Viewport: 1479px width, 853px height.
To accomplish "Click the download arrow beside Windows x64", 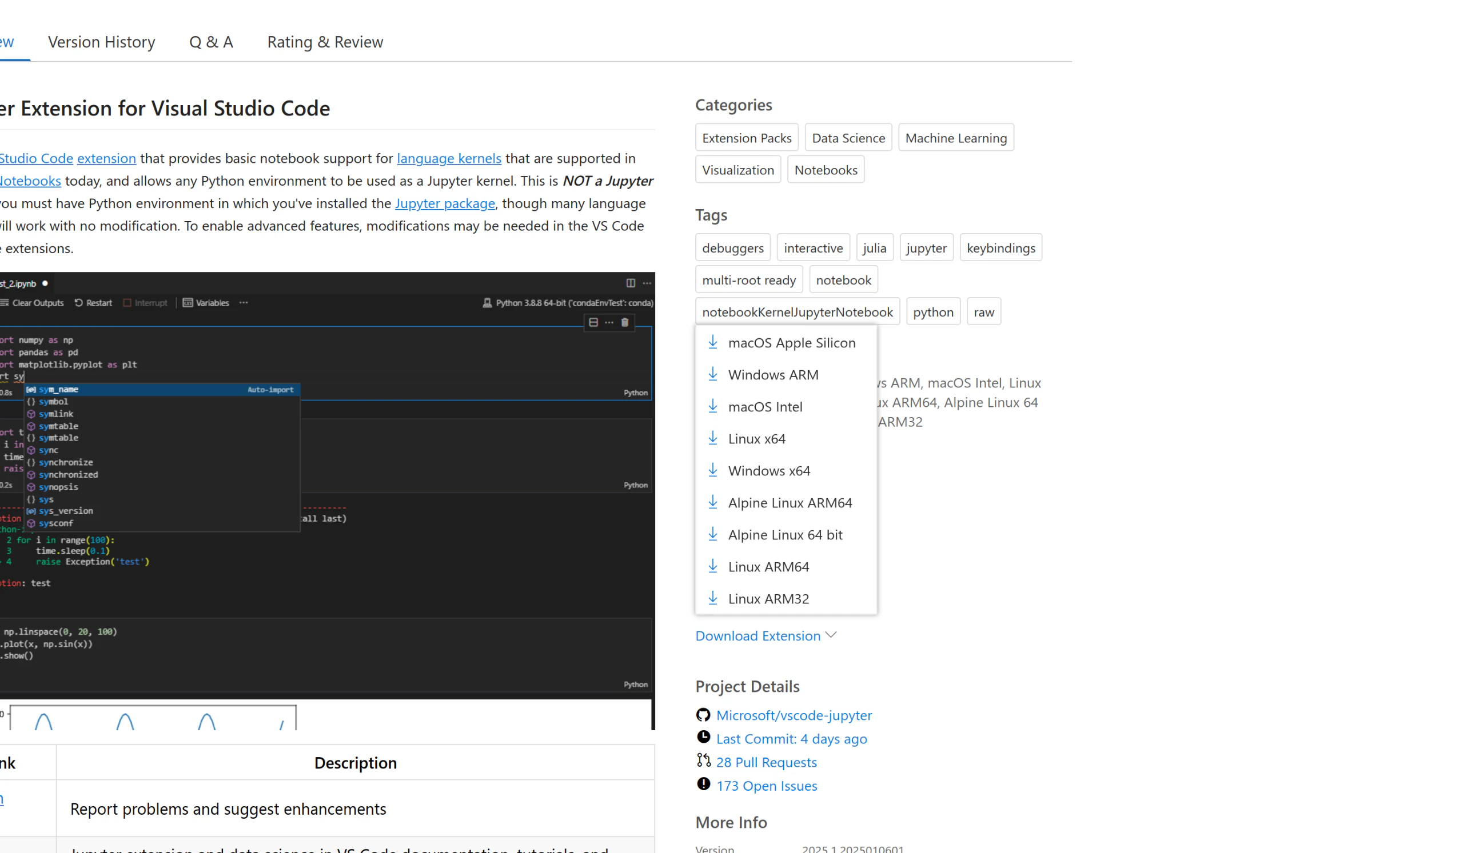I will coord(712,470).
